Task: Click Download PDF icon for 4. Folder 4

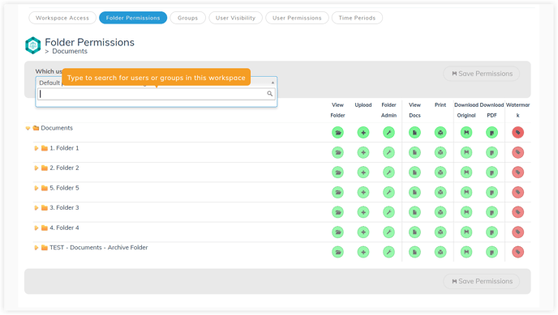Action: (x=491, y=232)
